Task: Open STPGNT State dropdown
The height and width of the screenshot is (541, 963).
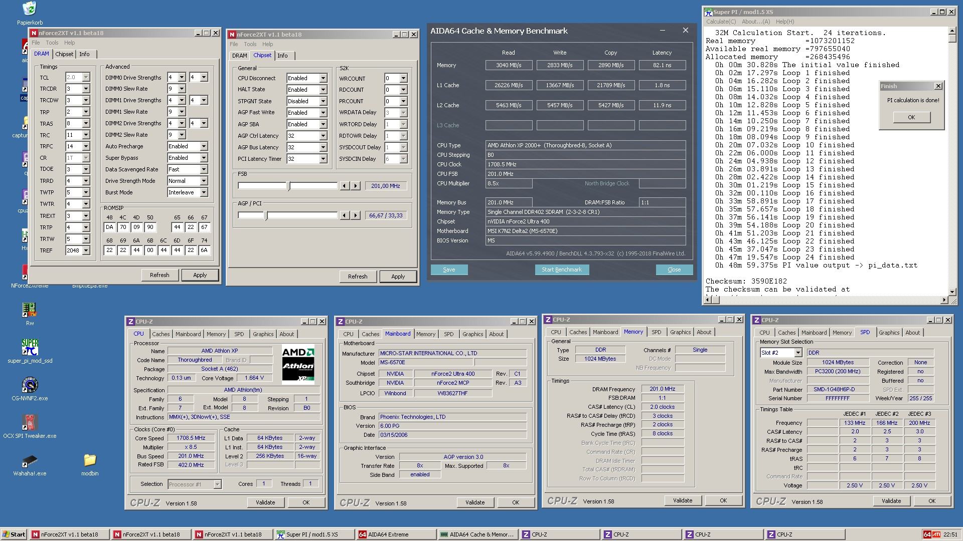Action: pyautogui.click(x=323, y=101)
